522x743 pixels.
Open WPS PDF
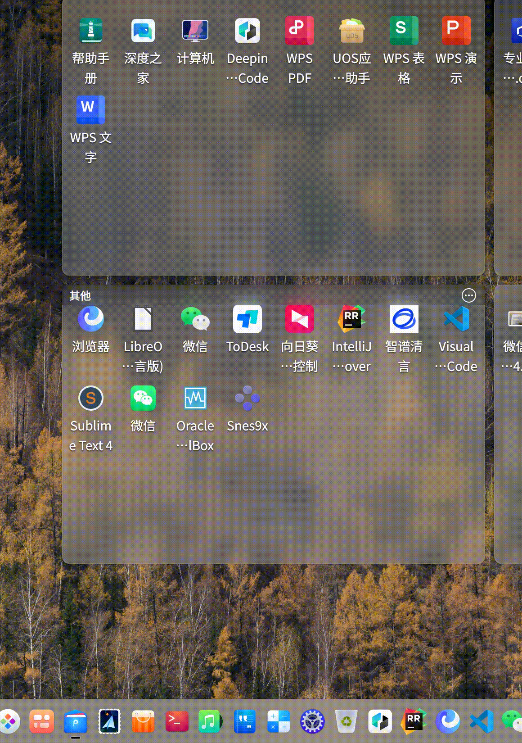click(300, 31)
